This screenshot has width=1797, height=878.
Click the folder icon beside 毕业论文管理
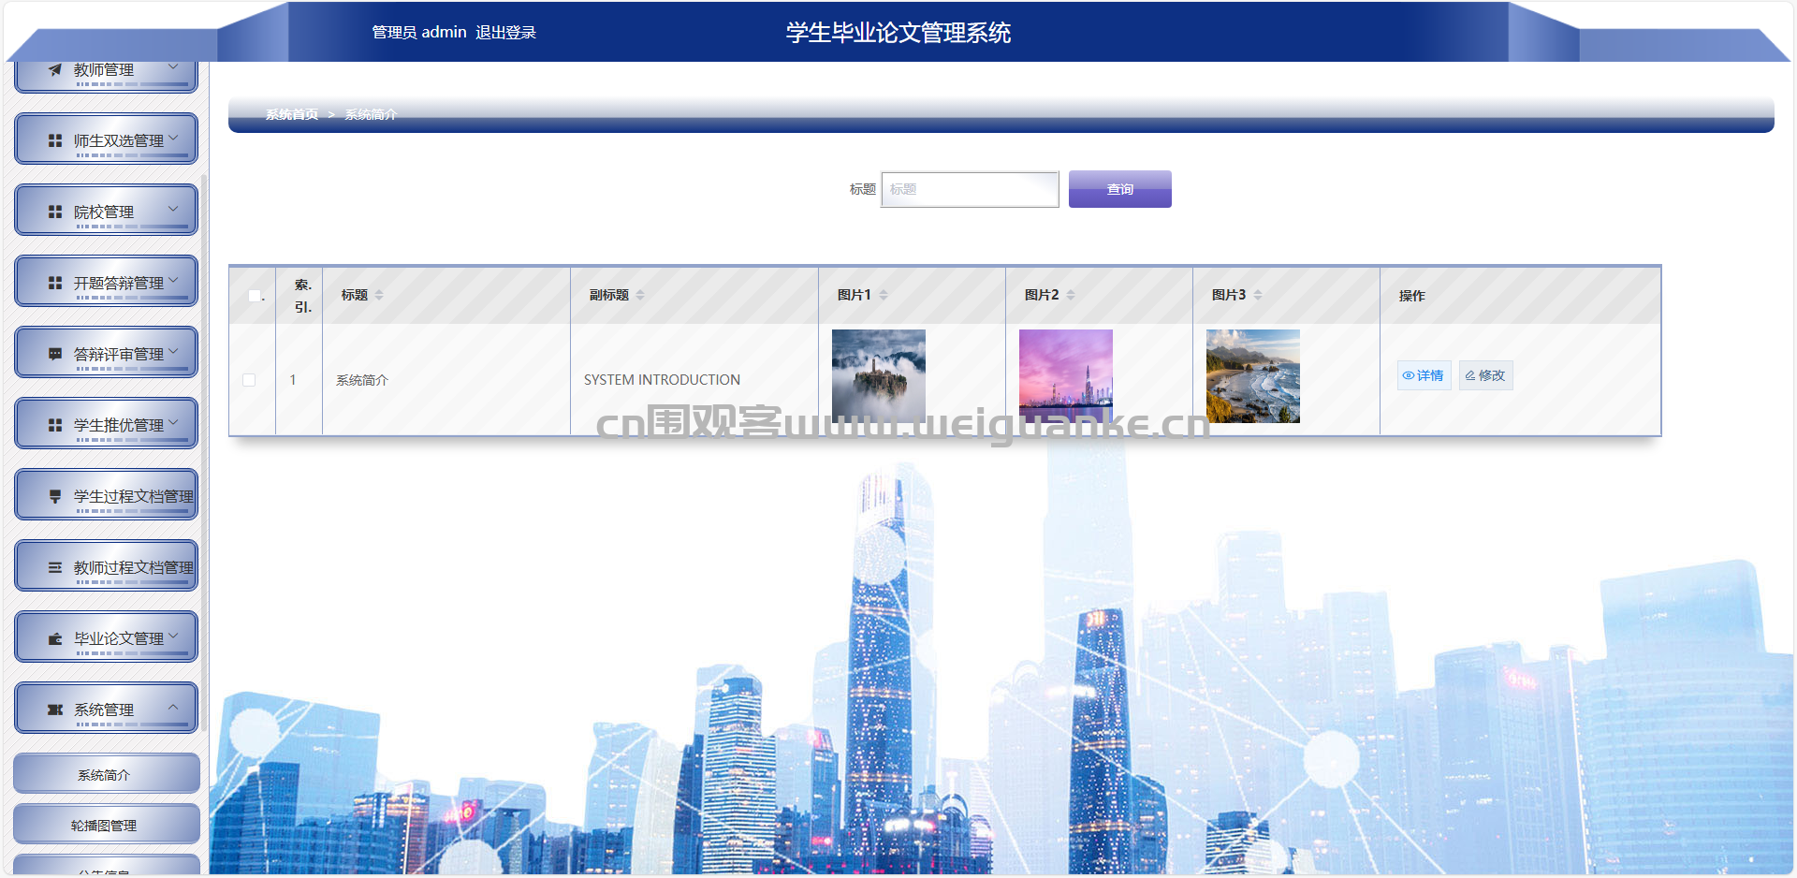[55, 638]
